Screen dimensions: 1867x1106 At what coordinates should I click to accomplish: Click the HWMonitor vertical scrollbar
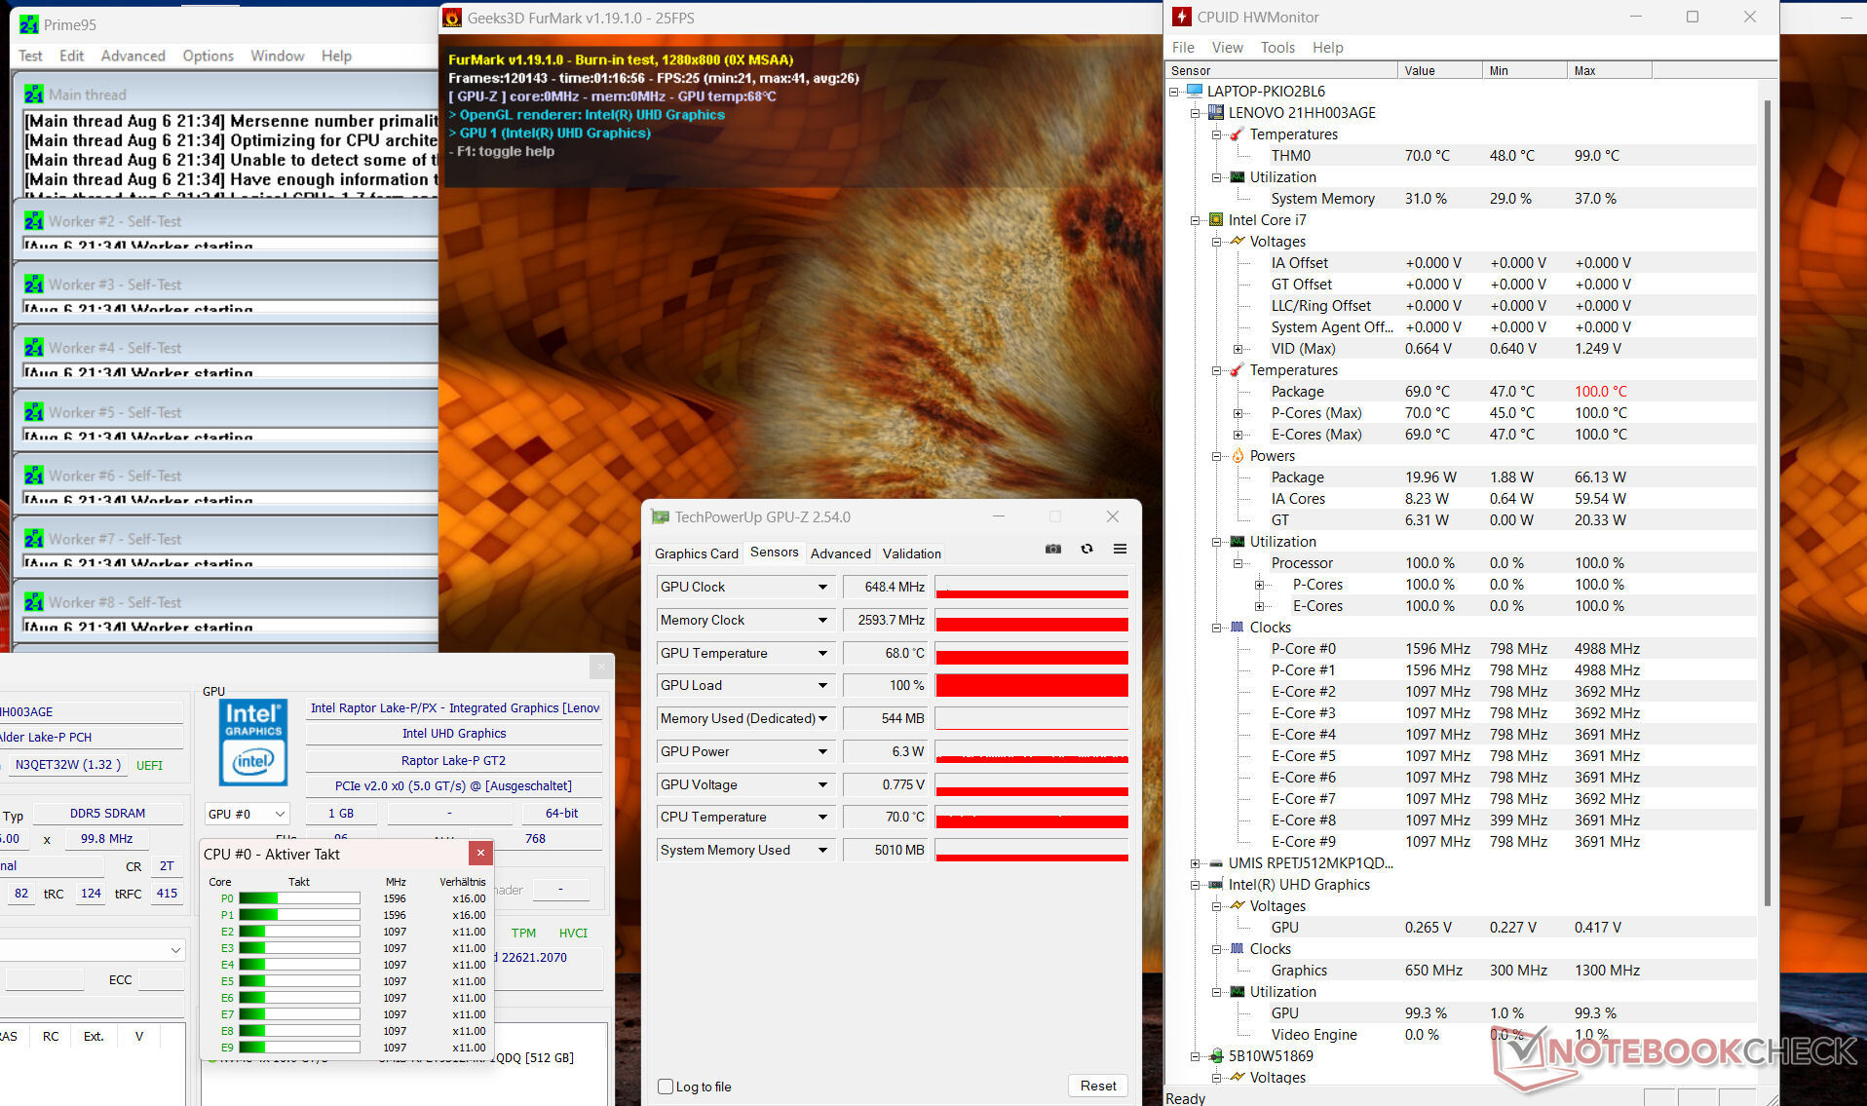(1767, 502)
